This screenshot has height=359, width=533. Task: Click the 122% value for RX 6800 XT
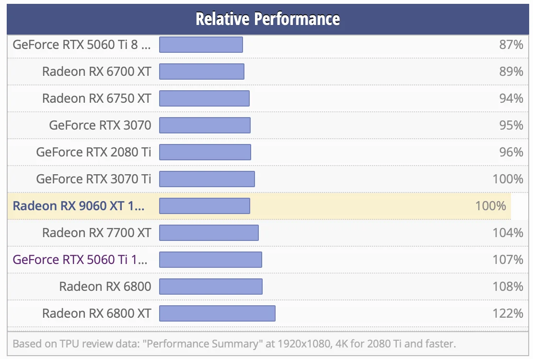point(508,313)
